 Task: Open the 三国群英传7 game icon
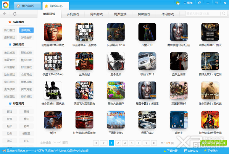point(179,91)
